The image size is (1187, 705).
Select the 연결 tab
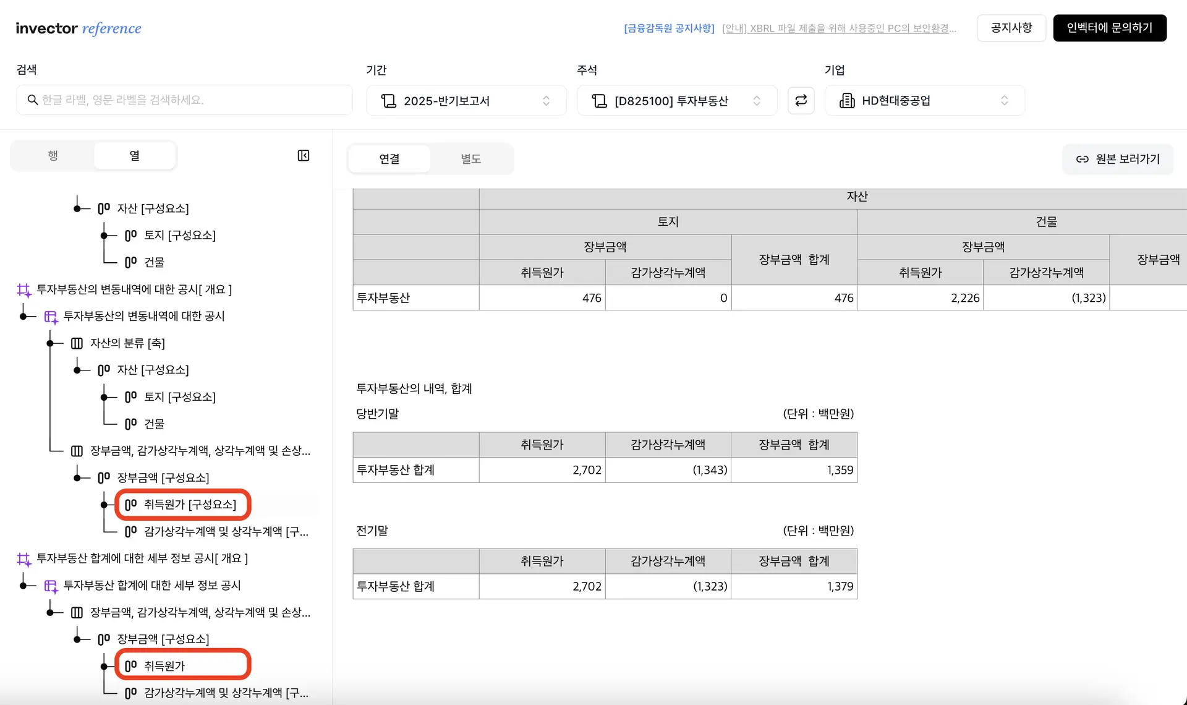click(x=389, y=159)
